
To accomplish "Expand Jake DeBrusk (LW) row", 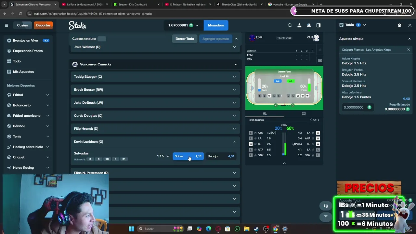I will coord(155,103).
